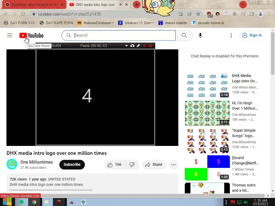Click the browser share page icon
The image size is (275, 206).
pyautogui.click(x=190, y=14)
